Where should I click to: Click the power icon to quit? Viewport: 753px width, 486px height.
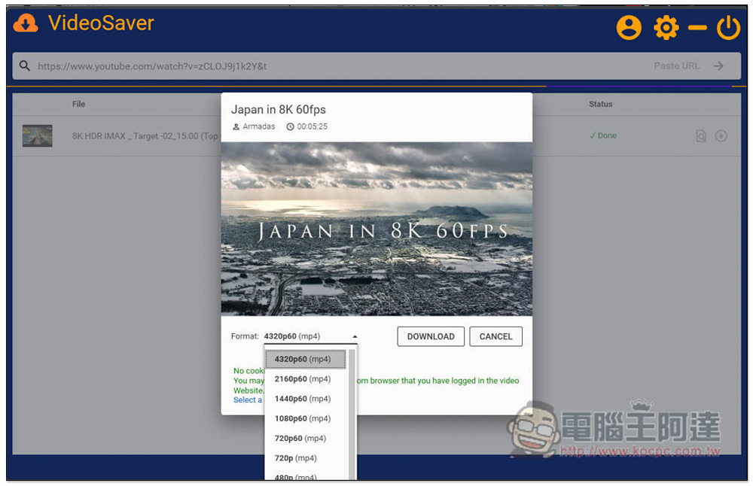[728, 27]
